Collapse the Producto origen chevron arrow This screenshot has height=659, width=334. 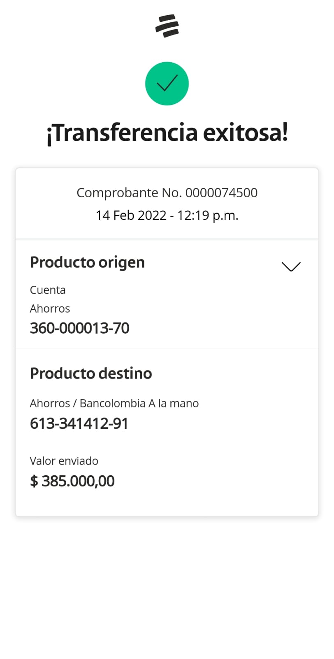291,266
